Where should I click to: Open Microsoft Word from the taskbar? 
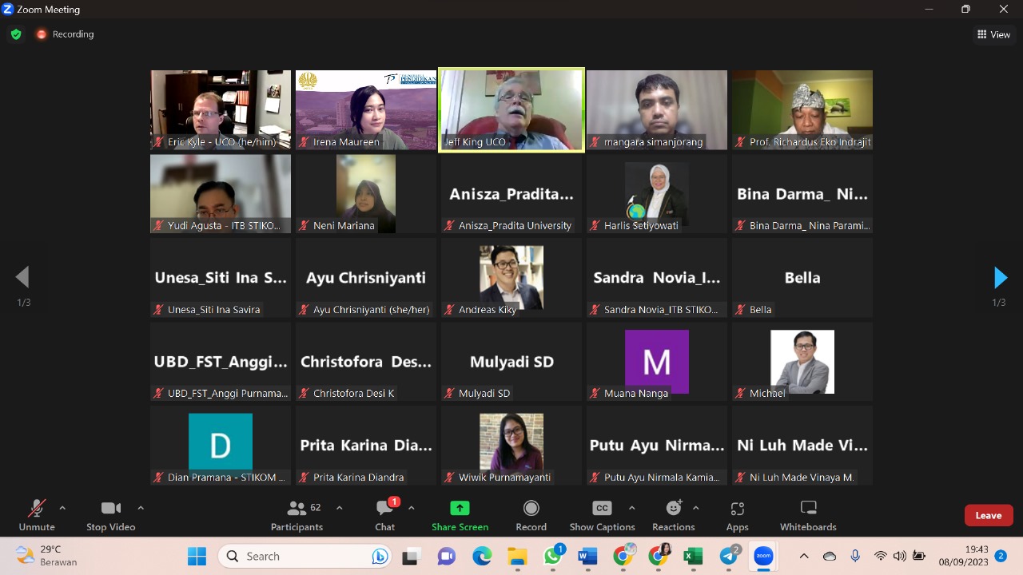click(x=588, y=556)
